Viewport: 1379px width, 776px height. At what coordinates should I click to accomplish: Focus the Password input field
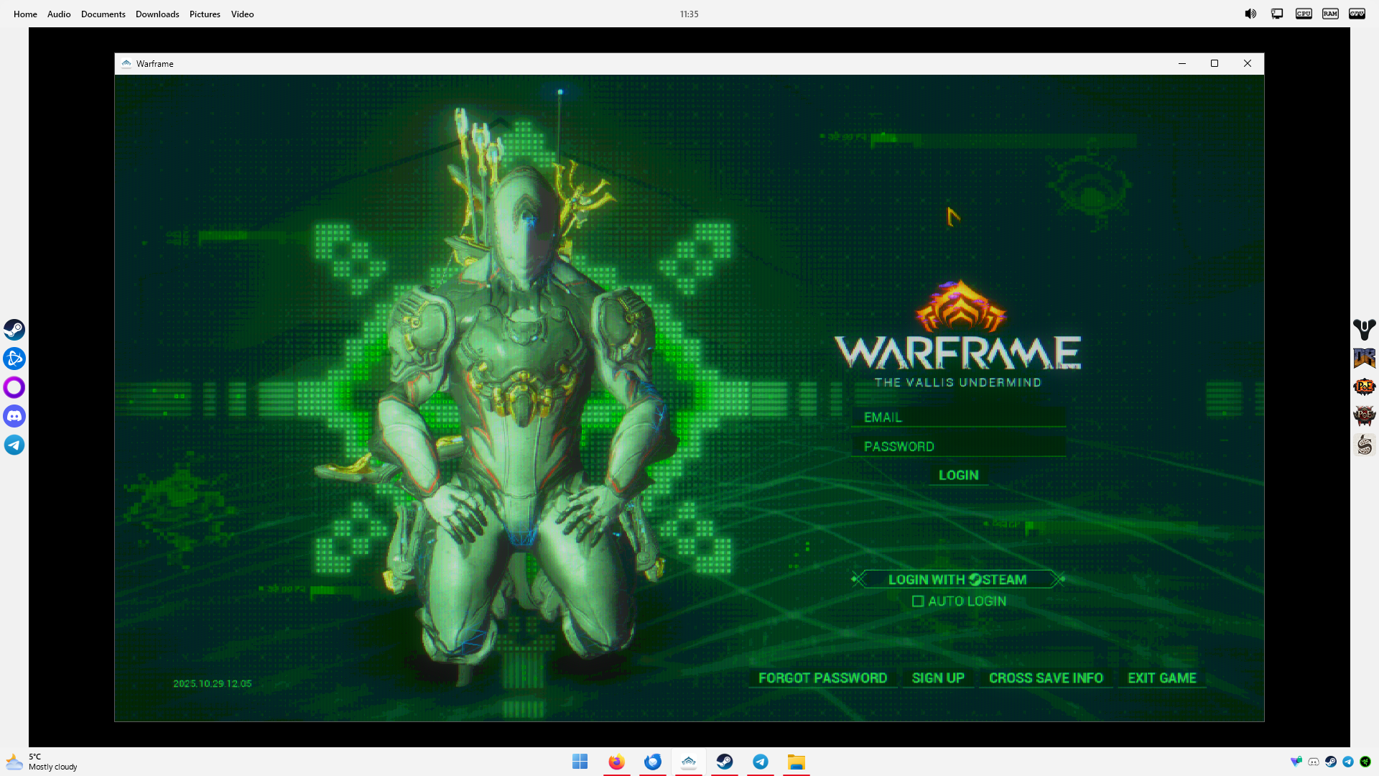tap(957, 446)
